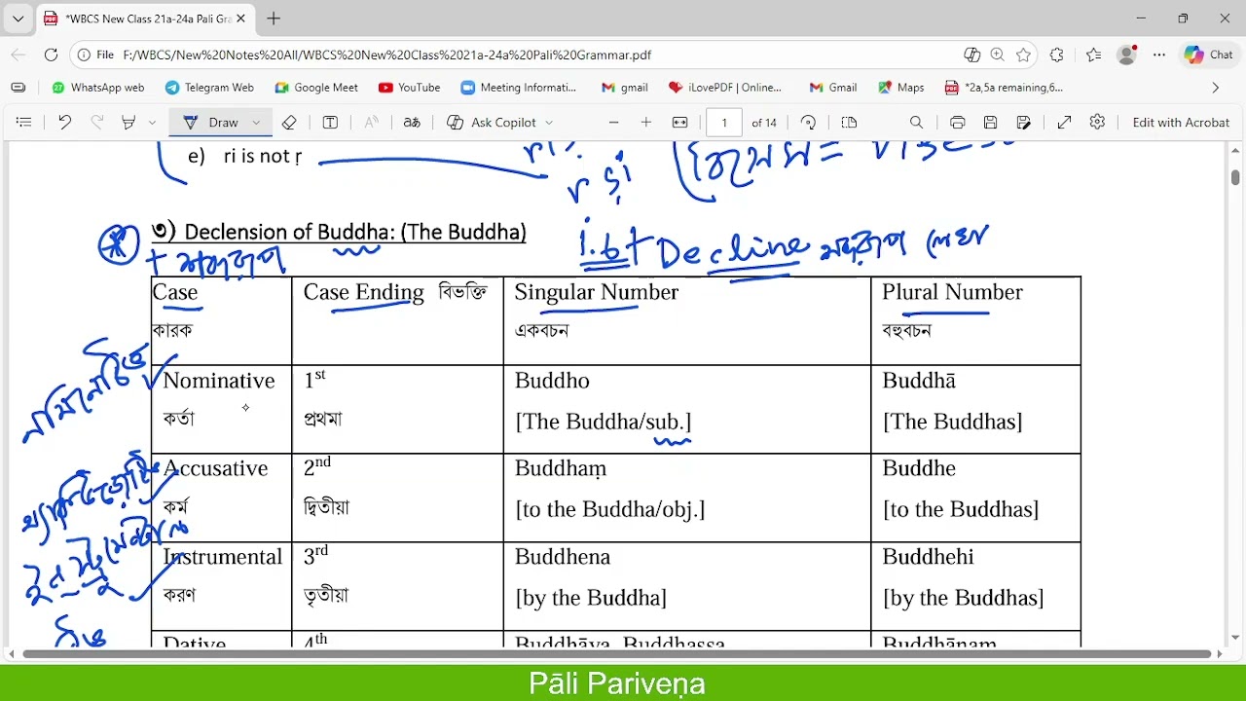Open the browser profile menu
Viewport: 1246px width, 701px height.
tap(1127, 55)
